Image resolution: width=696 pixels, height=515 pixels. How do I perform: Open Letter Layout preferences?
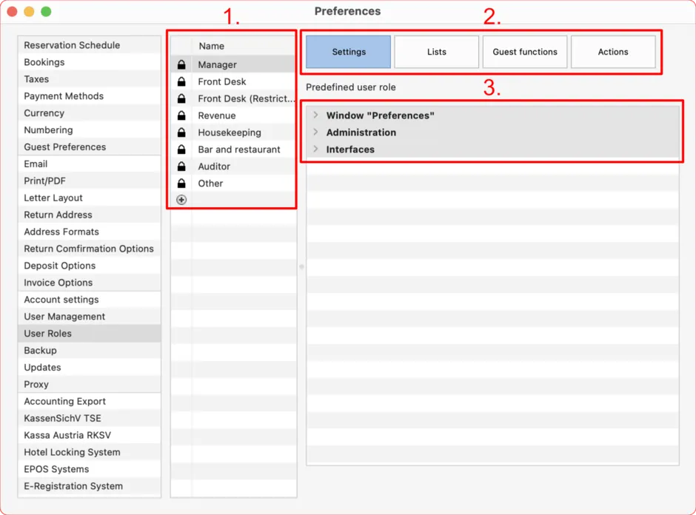pos(89,198)
